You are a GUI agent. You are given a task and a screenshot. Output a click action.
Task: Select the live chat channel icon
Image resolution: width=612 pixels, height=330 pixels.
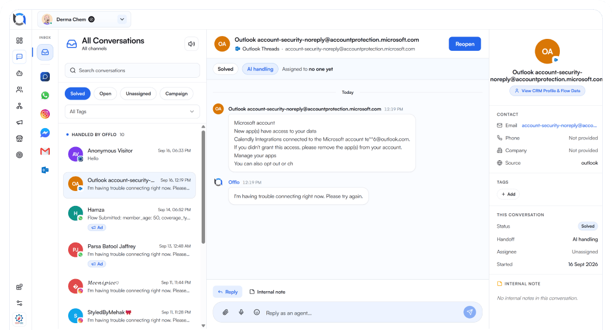[x=45, y=77]
